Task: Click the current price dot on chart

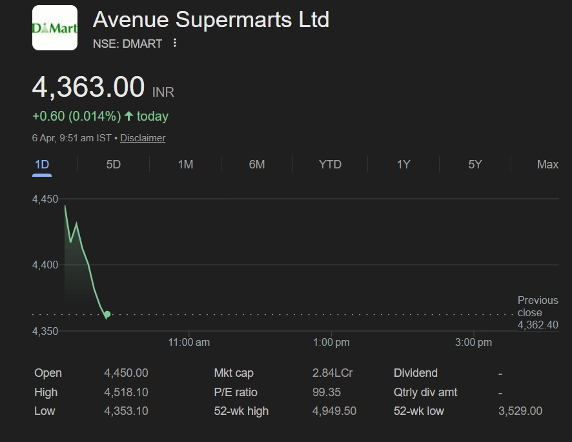Action: pyautogui.click(x=107, y=314)
